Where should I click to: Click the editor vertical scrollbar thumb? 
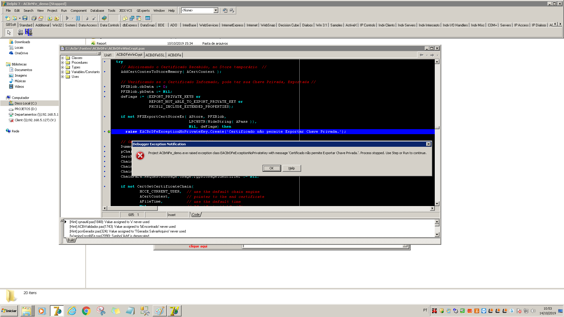point(437,128)
